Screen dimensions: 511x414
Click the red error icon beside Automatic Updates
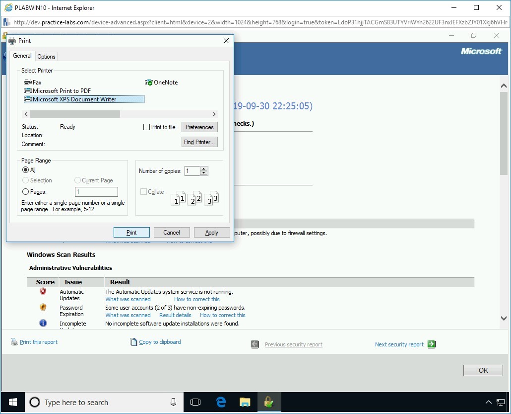point(43,291)
